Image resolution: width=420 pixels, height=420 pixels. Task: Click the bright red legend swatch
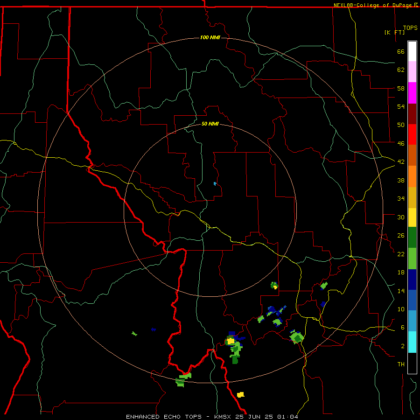(412, 134)
